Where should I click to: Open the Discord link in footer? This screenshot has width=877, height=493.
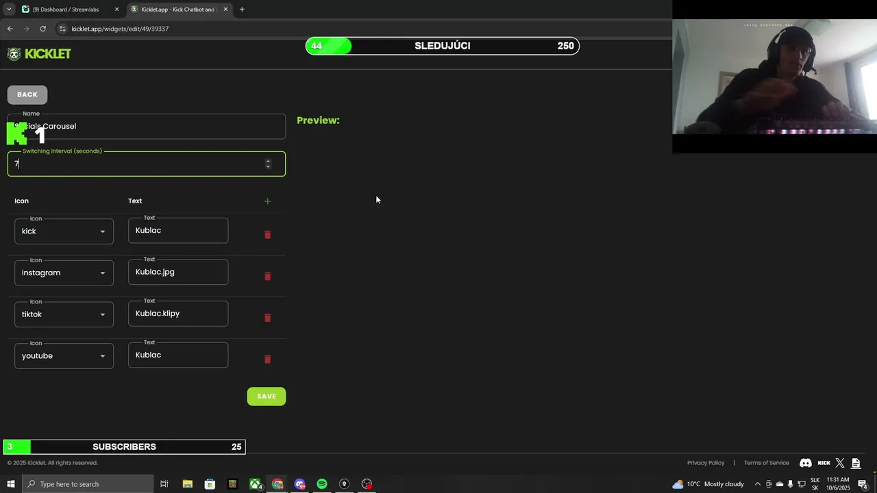(x=806, y=463)
